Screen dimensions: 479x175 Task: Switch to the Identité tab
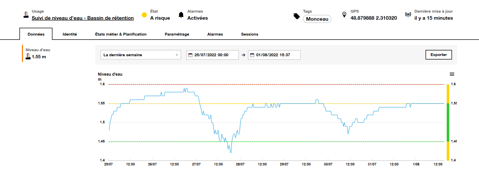click(70, 34)
